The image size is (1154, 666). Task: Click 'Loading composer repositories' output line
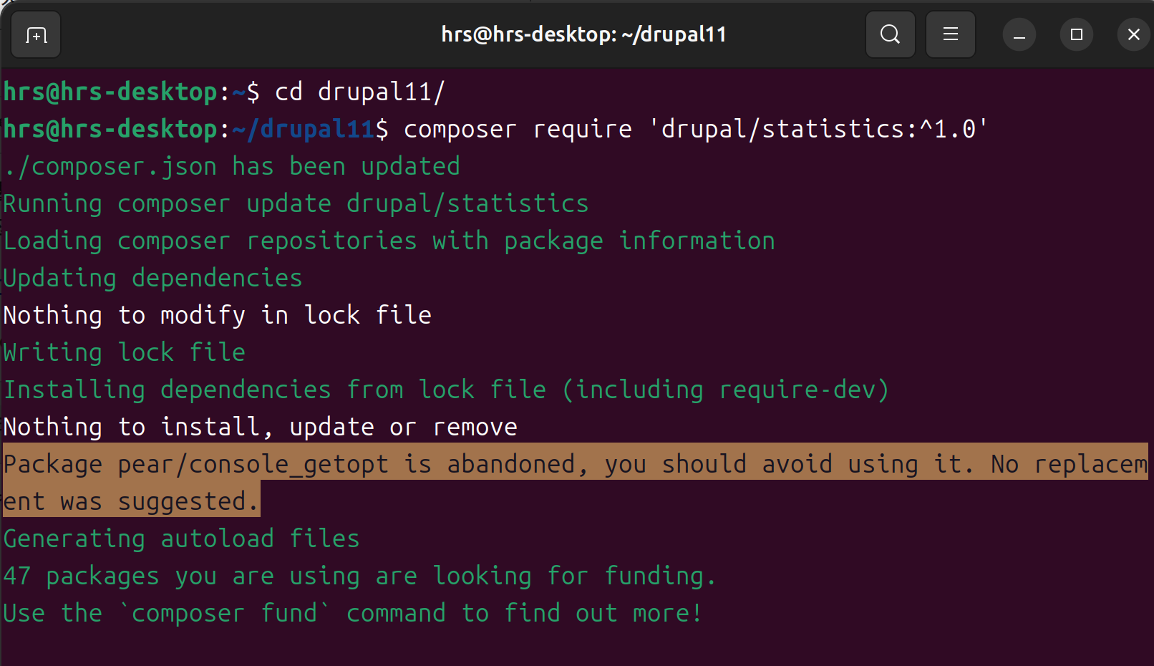(x=389, y=241)
